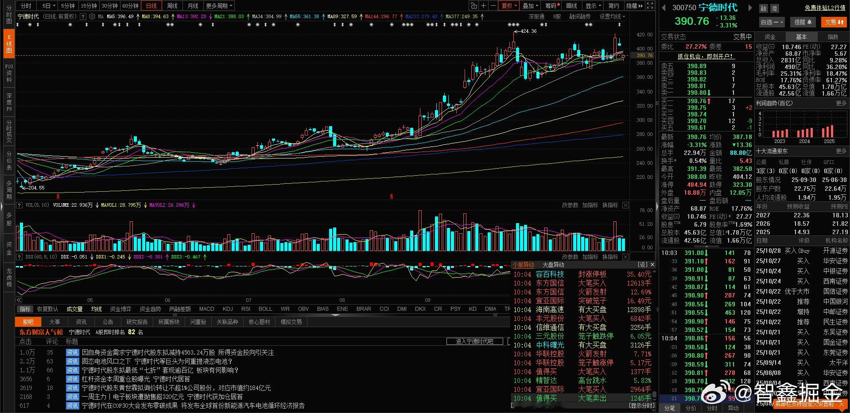Select KDJ indicator tab
850x413 pixels.
pos(228,309)
